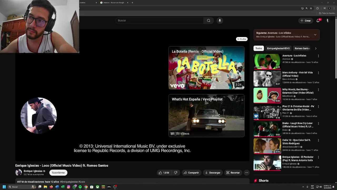The height and width of the screenshot is (190, 337).
Task: Close the creatina browser tab
Action: point(96,3)
